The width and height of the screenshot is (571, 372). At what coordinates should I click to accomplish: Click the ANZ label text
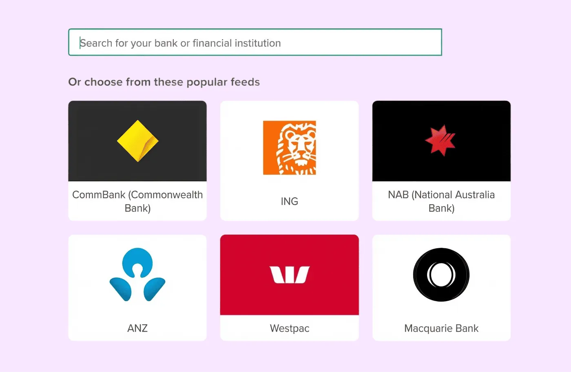point(137,328)
